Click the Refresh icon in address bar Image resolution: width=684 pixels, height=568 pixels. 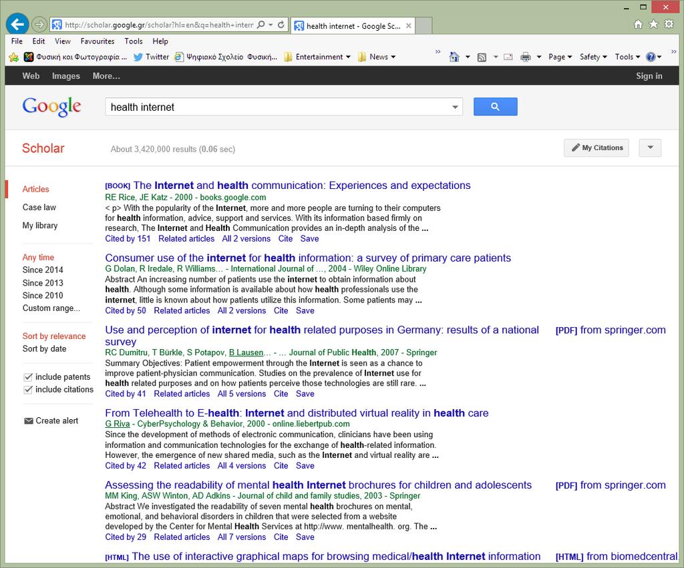click(x=281, y=25)
